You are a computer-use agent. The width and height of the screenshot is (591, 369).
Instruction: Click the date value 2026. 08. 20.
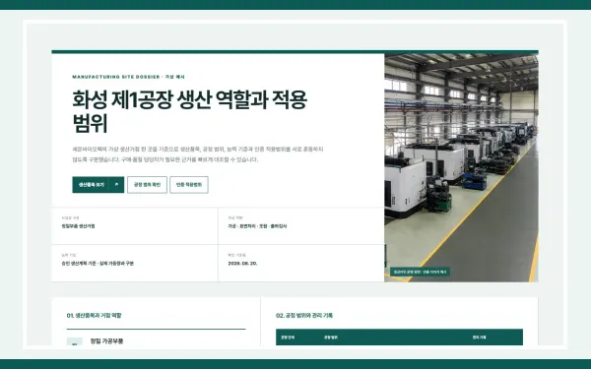(x=242, y=264)
